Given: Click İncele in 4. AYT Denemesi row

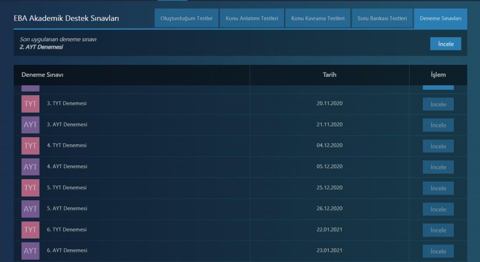Looking at the screenshot, I should pos(438,167).
